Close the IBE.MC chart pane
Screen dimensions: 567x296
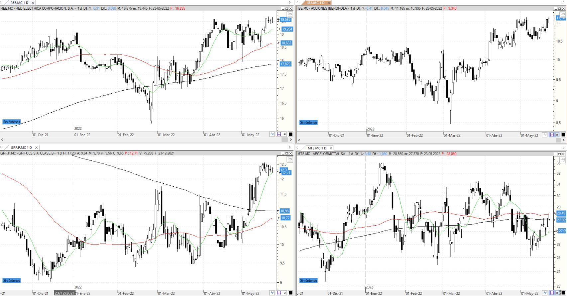pyautogui.click(x=564, y=9)
